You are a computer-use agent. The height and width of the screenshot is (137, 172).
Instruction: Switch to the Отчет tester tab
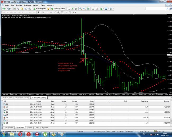37,127
